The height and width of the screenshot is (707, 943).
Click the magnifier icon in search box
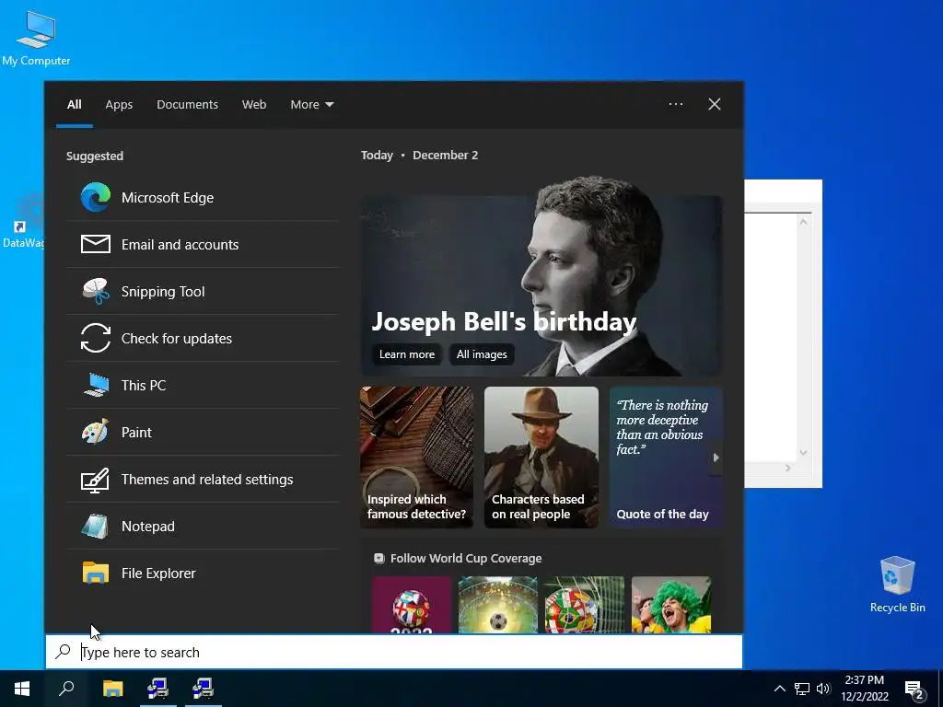[x=63, y=652]
